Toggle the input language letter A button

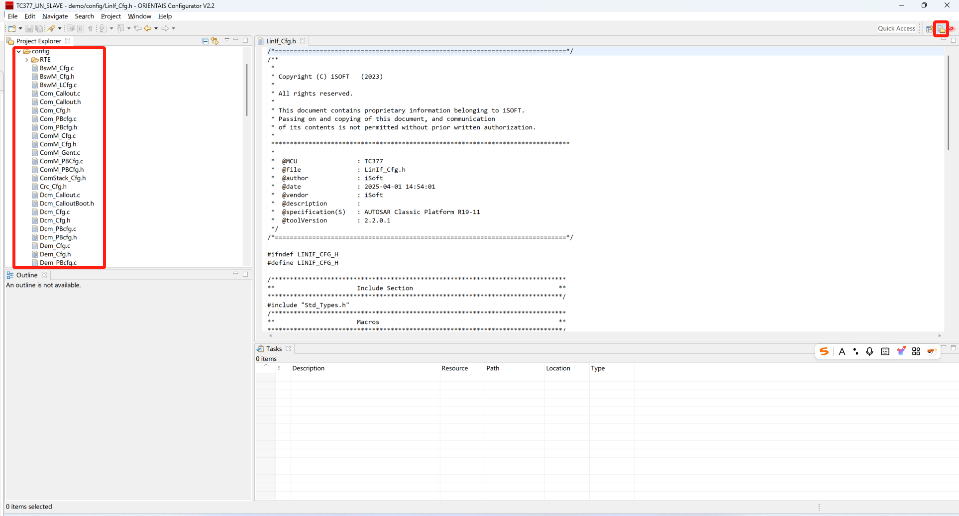[x=842, y=351]
